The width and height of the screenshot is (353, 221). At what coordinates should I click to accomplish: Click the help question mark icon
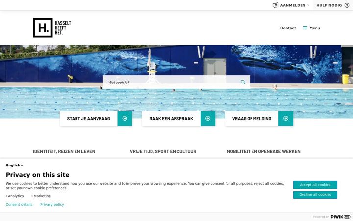point(347,5)
